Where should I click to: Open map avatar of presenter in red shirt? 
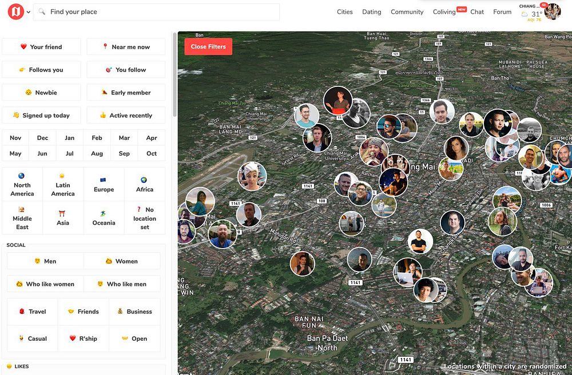[x=338, y=101]
